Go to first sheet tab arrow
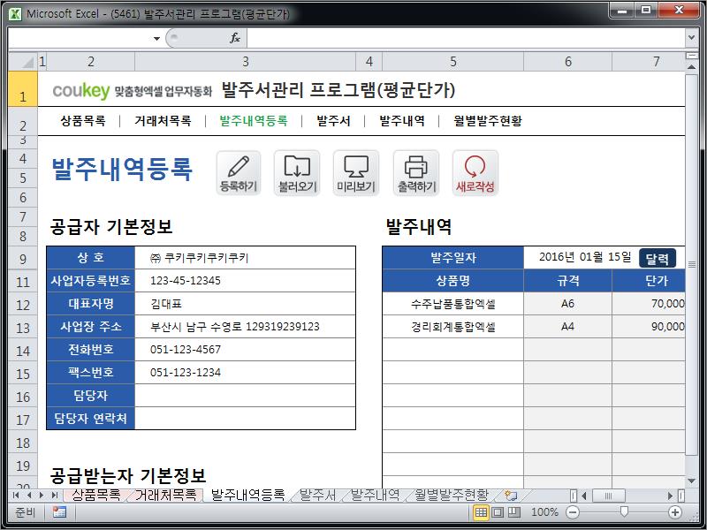 [16, 496]
